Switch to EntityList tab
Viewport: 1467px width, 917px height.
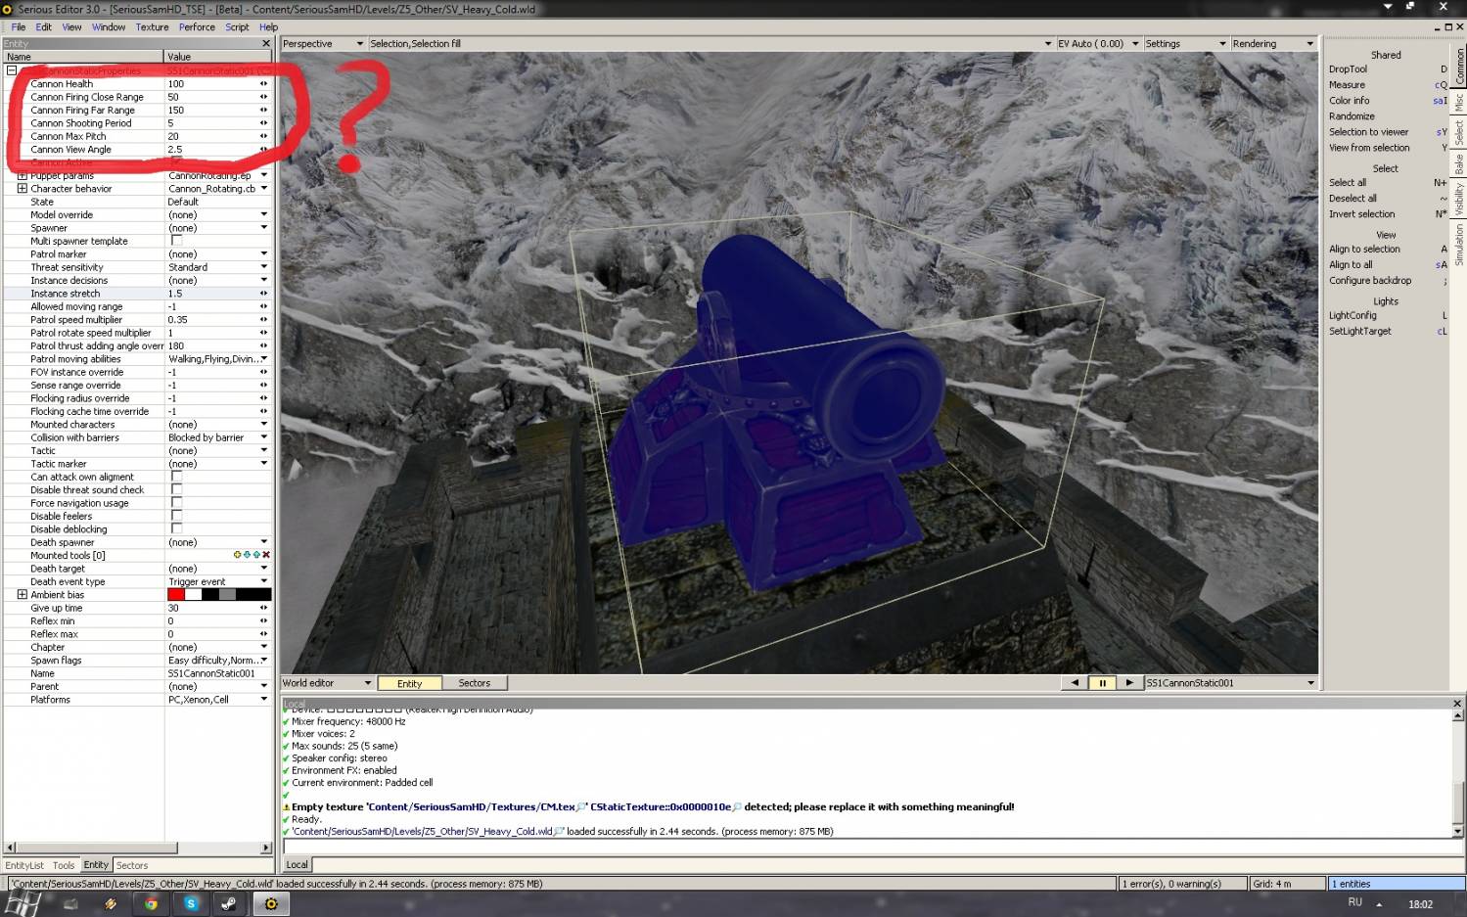[24, 865]
